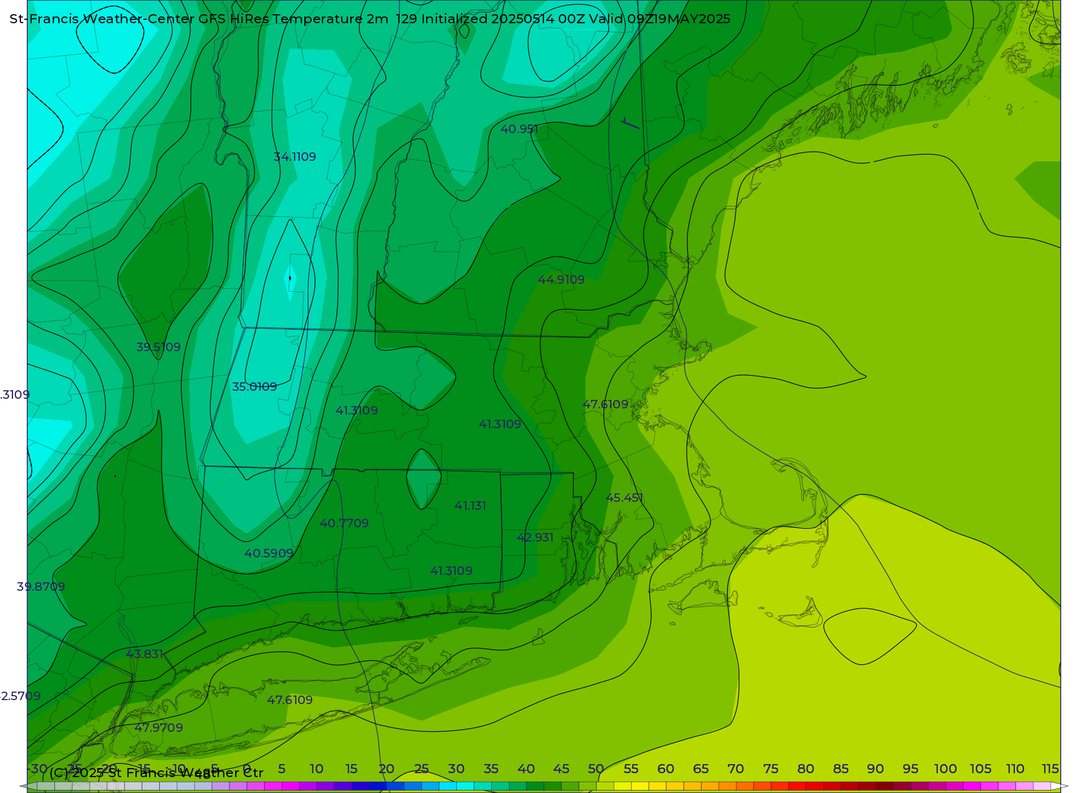Screen dimensions: 1088x793
Task: Click the 34.1109 temperature reading
Action: [295, 157]
